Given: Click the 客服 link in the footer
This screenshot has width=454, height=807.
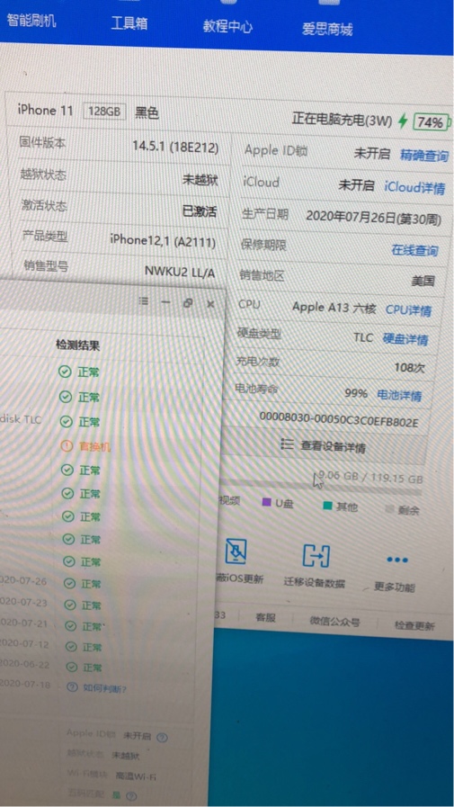Looking at the screenshot, I should coord(265,617).
